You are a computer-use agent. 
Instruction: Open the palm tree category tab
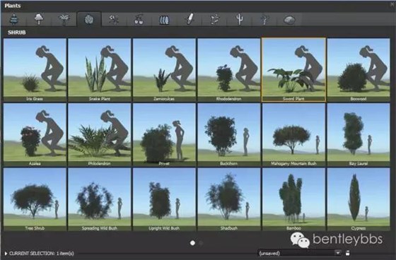[64, 19]
